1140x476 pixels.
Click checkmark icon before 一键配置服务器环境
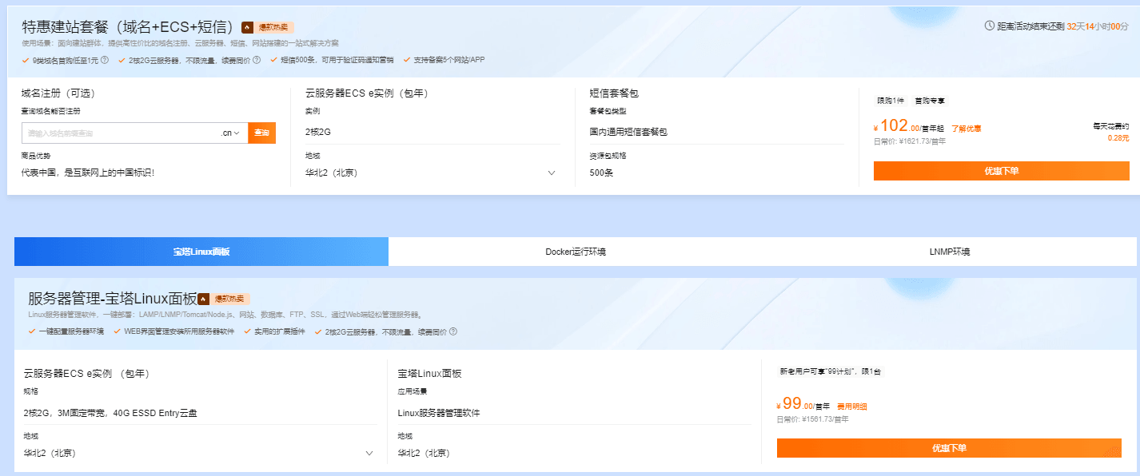click(32, 331)
